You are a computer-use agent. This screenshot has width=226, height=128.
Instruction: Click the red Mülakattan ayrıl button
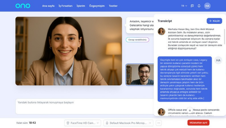[198, 123]
